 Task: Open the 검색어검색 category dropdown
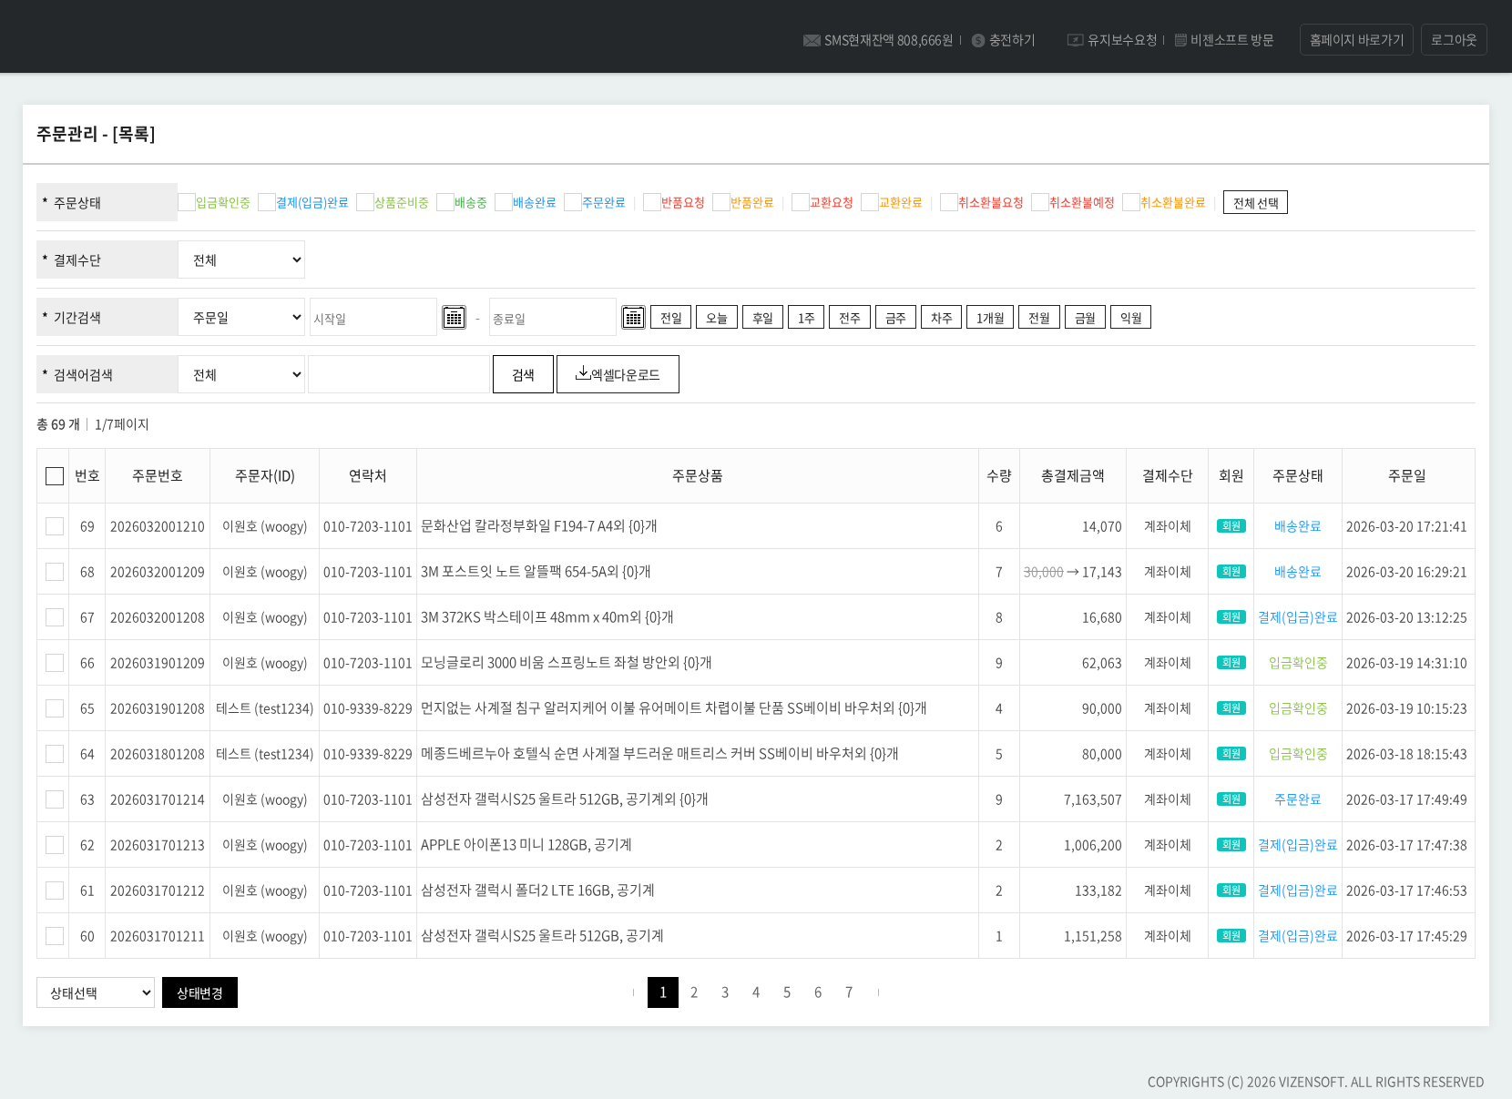click(x=241, y=375)
